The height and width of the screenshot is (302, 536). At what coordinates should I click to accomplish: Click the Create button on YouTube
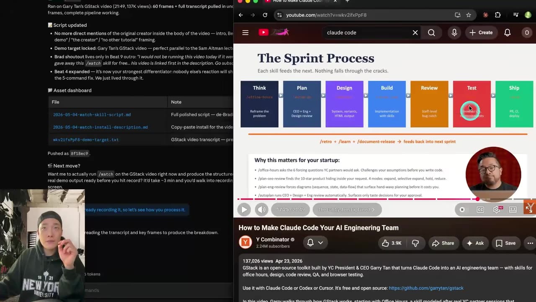coord(481,32)
